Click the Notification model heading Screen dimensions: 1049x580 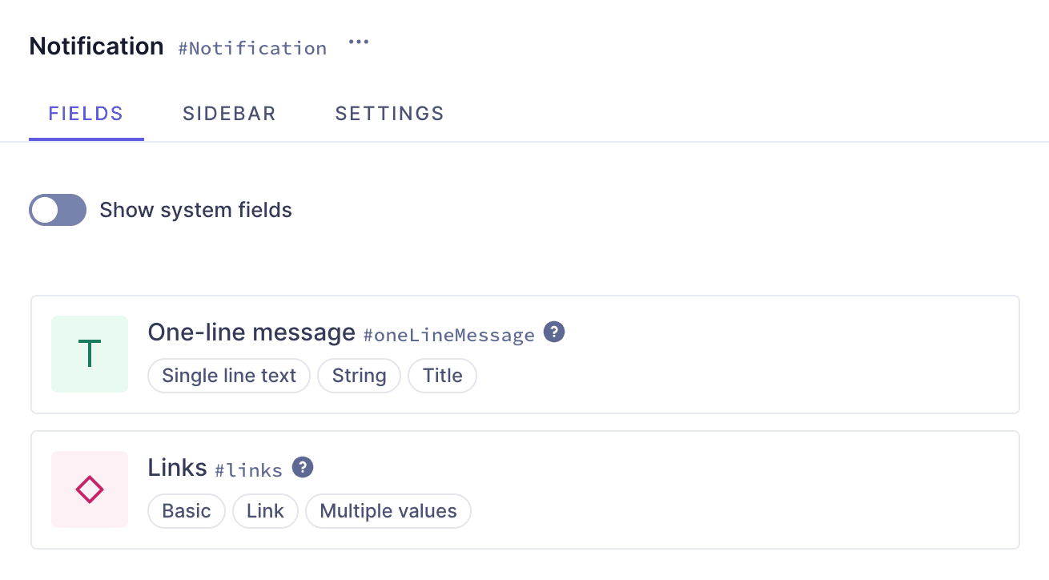pyautogui.click(x=95, y=46)
